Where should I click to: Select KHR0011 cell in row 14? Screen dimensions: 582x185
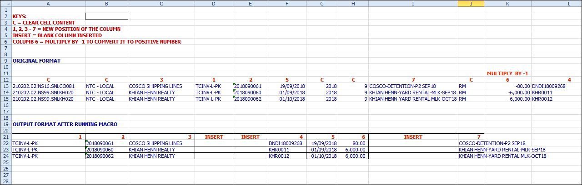557,92
